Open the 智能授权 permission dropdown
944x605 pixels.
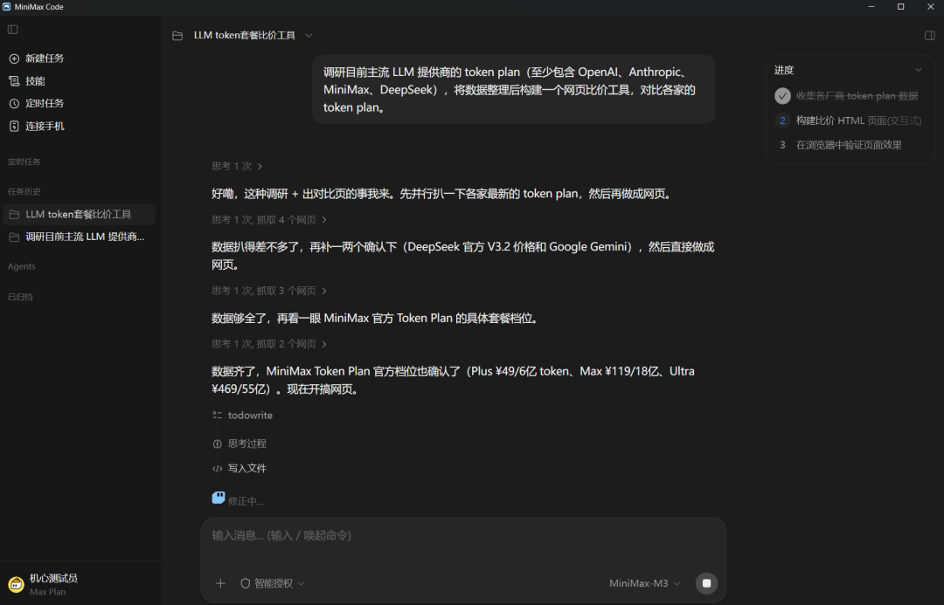[273, 583]
